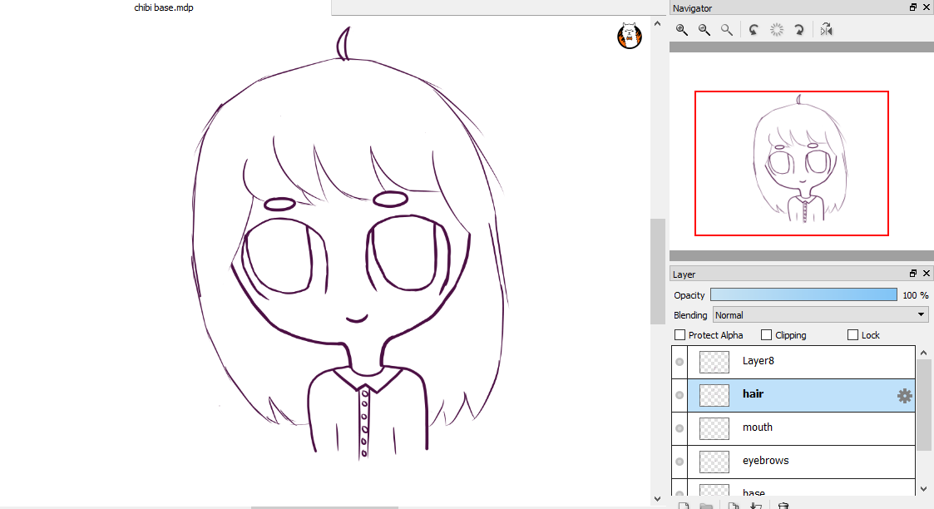The height and width of the screenshot is (509, 934).
Task: Click the canvas vertical scrollbar thumb
Action: click(x=658, y=271)
